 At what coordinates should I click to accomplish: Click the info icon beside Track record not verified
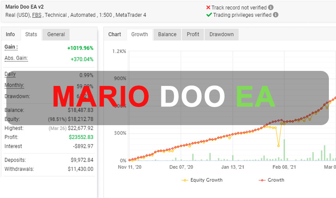pos(271,8)
